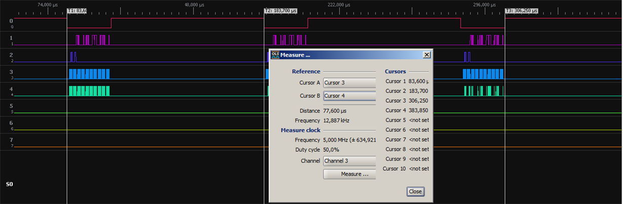
Task: Click the first pulse burst on channel 3
Action: 89,74
